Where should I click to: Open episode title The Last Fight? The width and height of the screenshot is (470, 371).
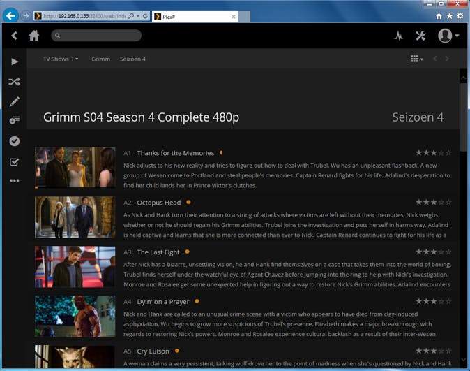(x=158, y=252)
